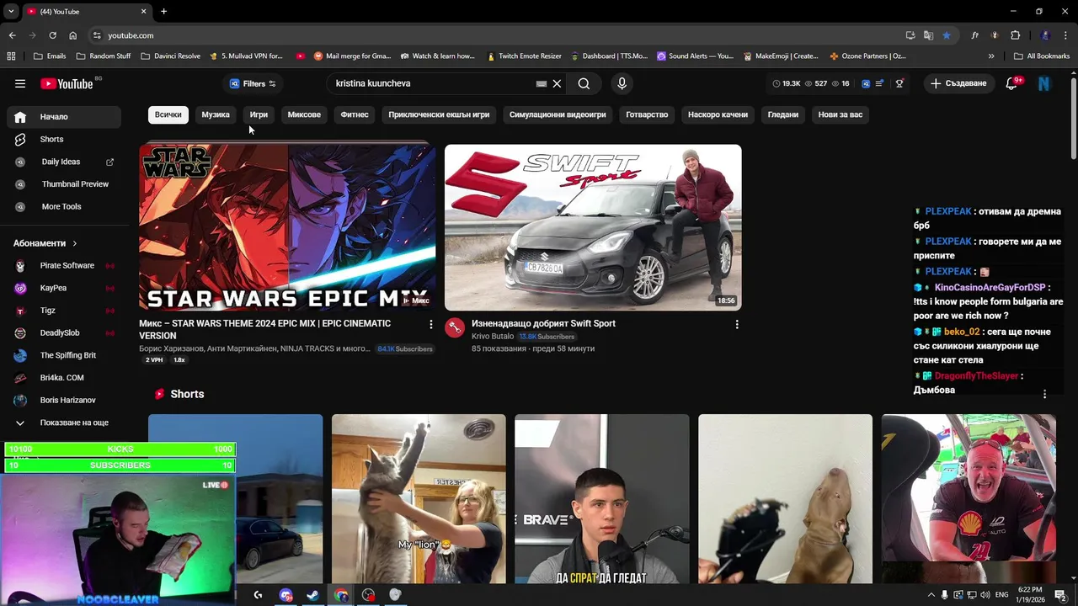Open the on-screen keyboard icon in search box
Screen dimensions: 1078x606
pyautogui.click(x=542, y=83)
